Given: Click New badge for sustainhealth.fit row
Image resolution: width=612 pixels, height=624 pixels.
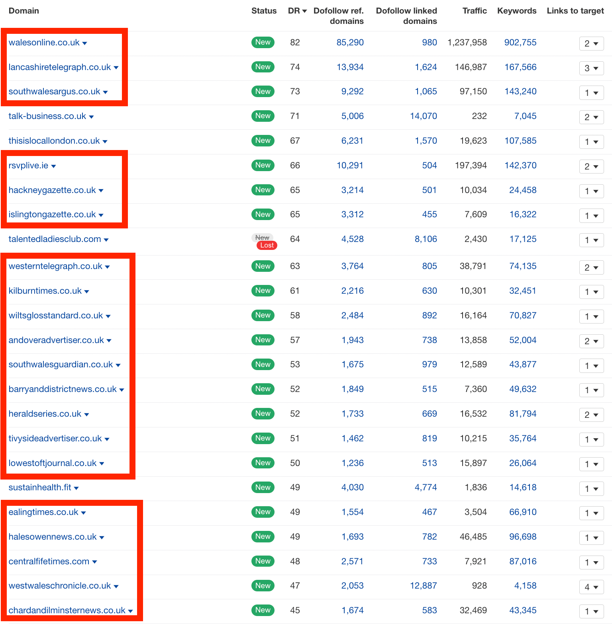Looking at the screenshot, I should point(263,487).
